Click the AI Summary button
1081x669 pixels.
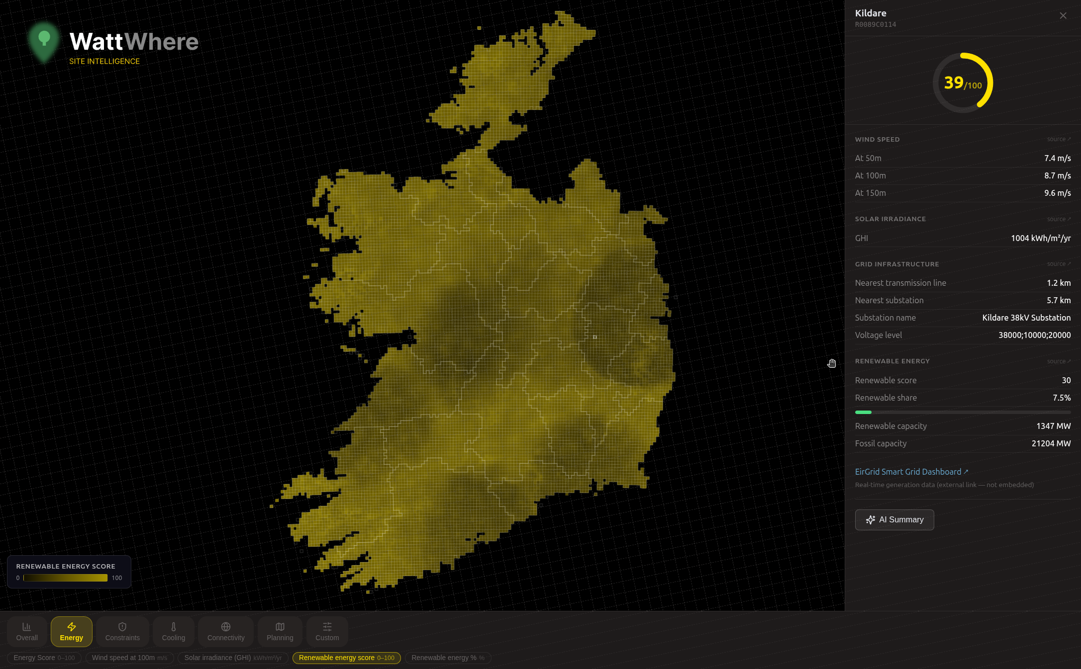click(894, 519)
